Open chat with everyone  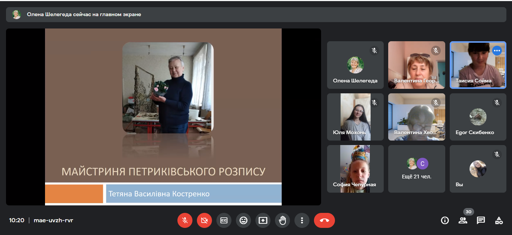[x=481, y=220]
